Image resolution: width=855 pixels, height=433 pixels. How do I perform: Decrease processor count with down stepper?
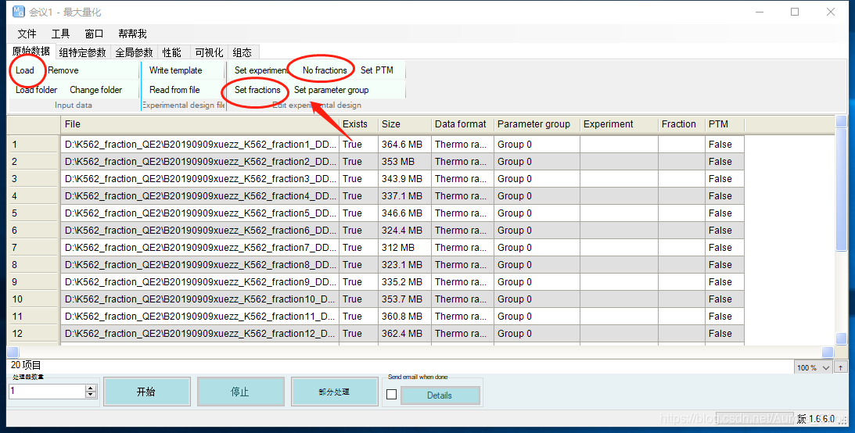[91, 395]
